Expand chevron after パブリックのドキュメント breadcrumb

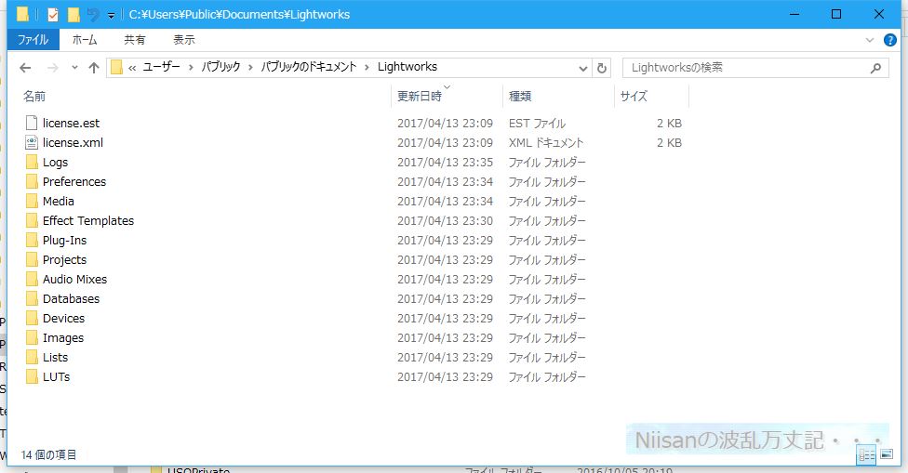point(367,68)
